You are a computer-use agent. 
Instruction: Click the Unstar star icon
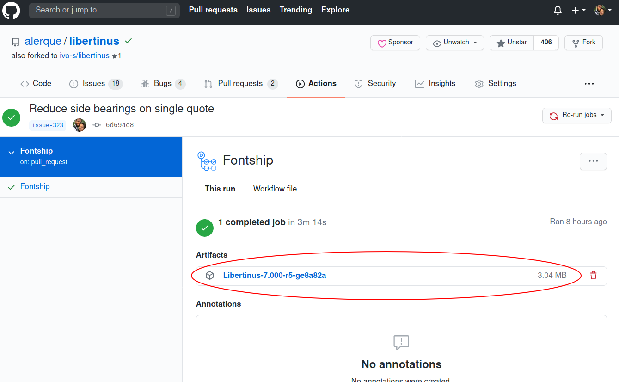tap(501, 43)
